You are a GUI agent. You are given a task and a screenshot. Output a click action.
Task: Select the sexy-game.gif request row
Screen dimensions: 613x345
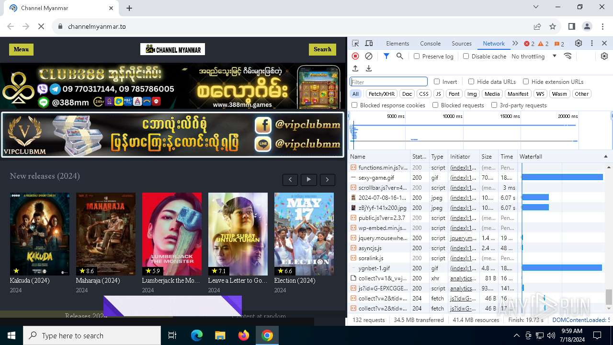[477, 178]
